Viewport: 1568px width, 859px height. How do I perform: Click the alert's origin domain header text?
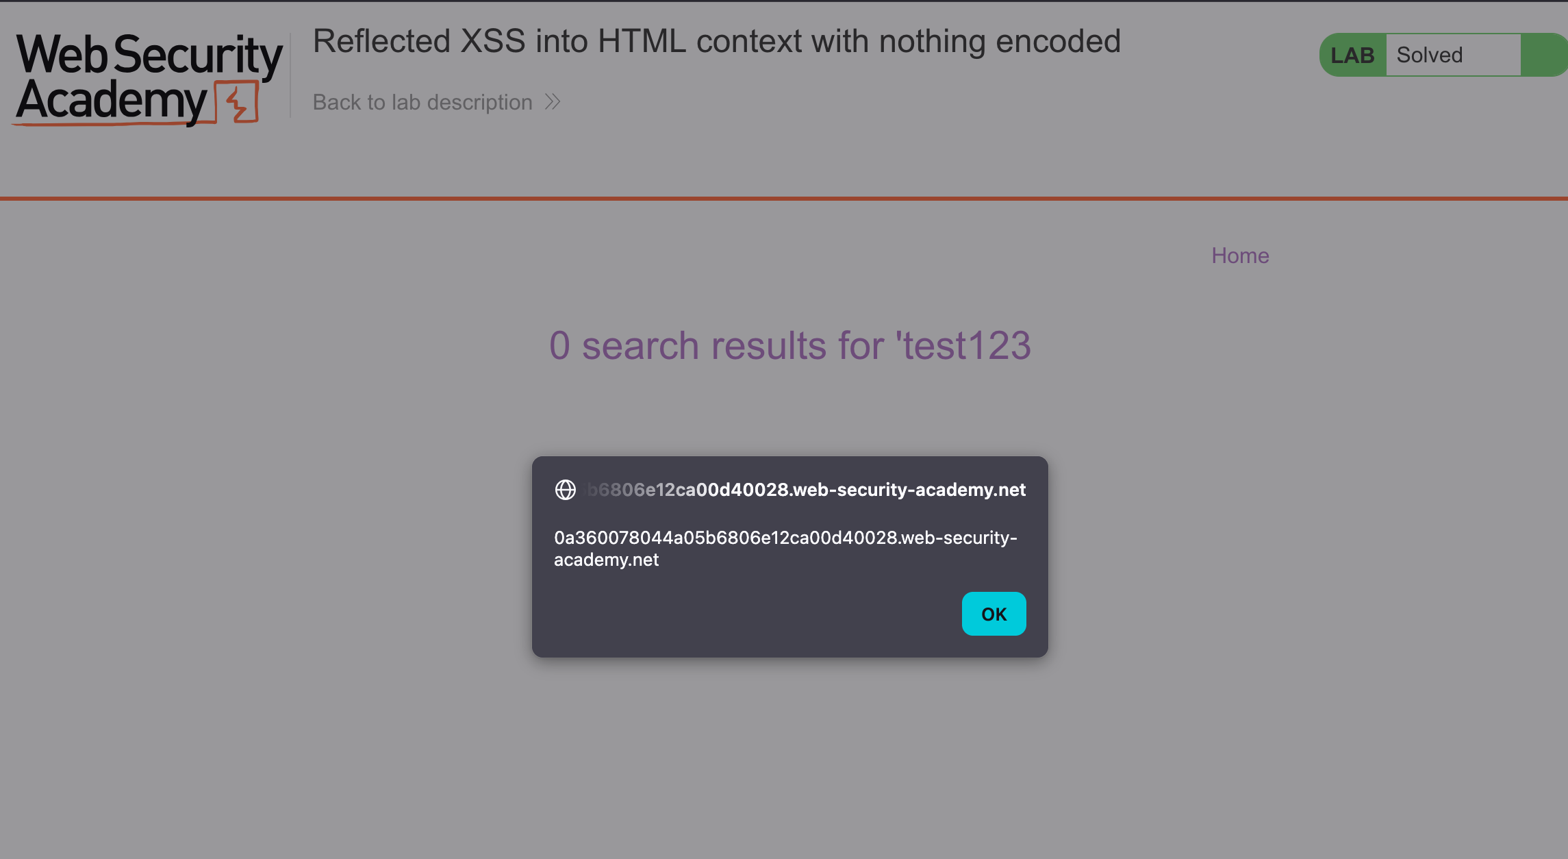[807, 490]
